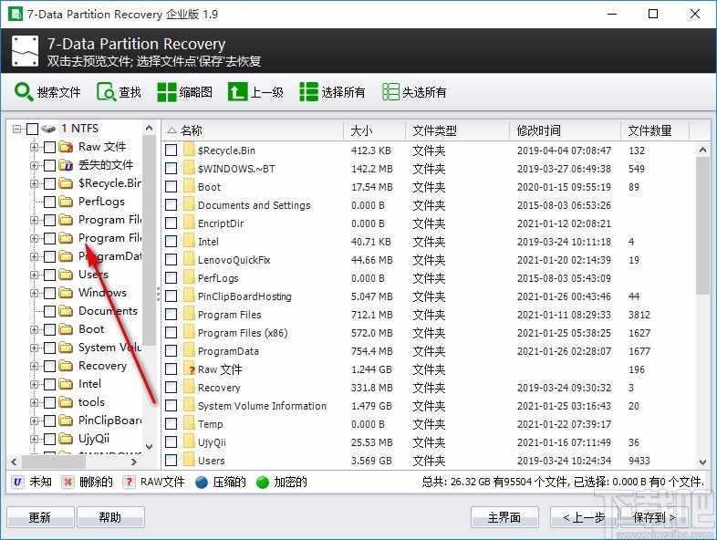The image size is (717, 540).
Task: Click the 选择所有 select-all icon
Action: (308, 91)
